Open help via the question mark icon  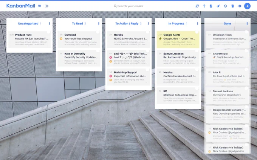coord(204,6)
